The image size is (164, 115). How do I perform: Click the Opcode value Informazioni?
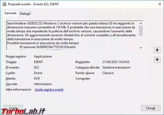pos(43,84)
